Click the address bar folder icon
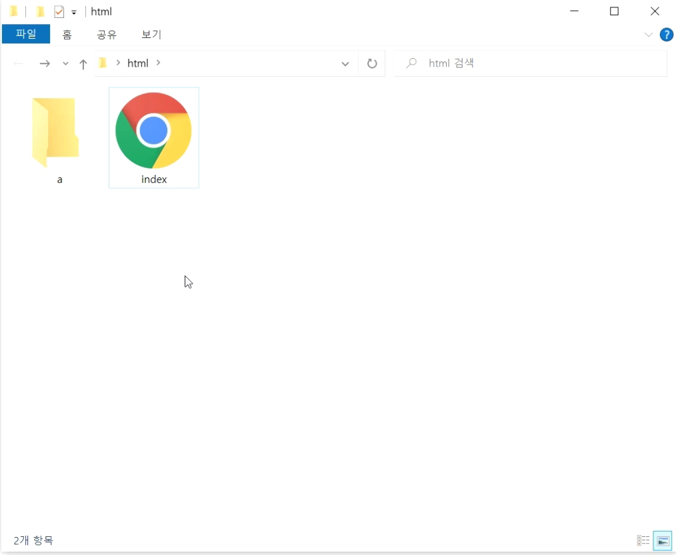 (103, 63)
